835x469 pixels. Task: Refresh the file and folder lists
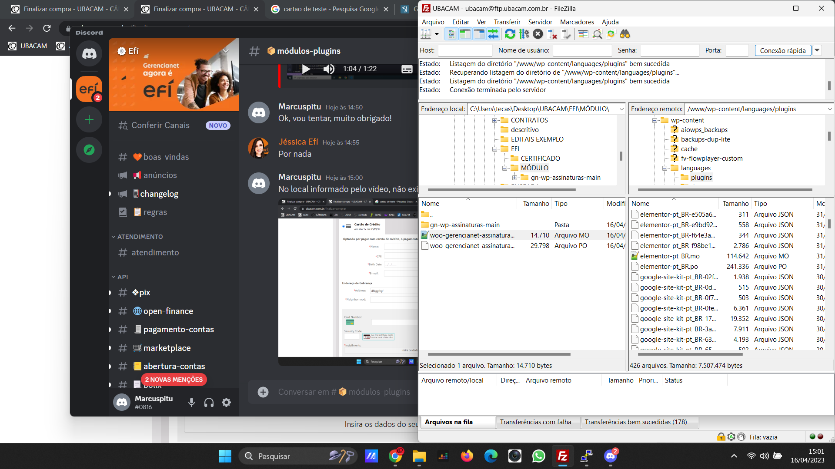(x=510, y=34)
